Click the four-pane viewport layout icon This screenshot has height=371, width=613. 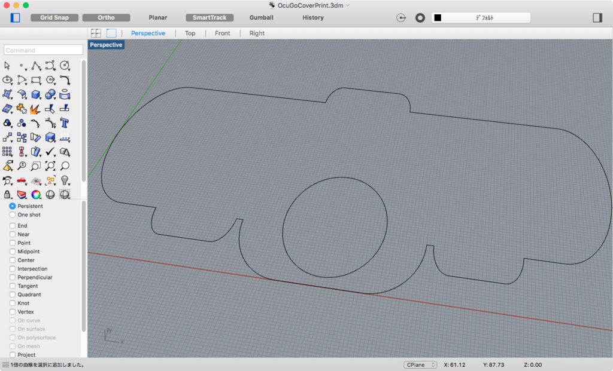pos(95,33)
